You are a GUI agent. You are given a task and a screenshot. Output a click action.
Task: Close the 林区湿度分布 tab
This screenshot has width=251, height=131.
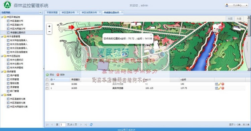[78, 12]
